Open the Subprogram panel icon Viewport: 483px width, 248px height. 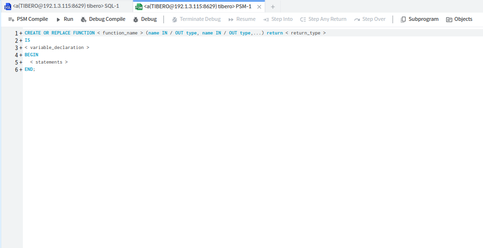403,19
